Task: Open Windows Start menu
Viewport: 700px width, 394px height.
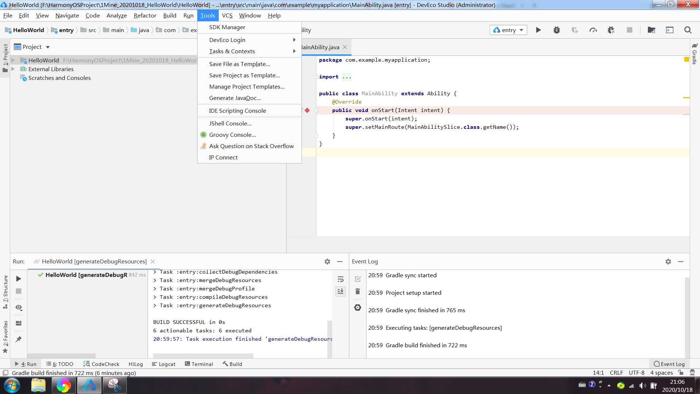Action: [12, 385]
